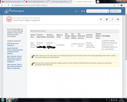The width and height of the screenshot is (127, 102).
Task: Click the TR language indicator in the tray
Action: click(x=106, y=100)
